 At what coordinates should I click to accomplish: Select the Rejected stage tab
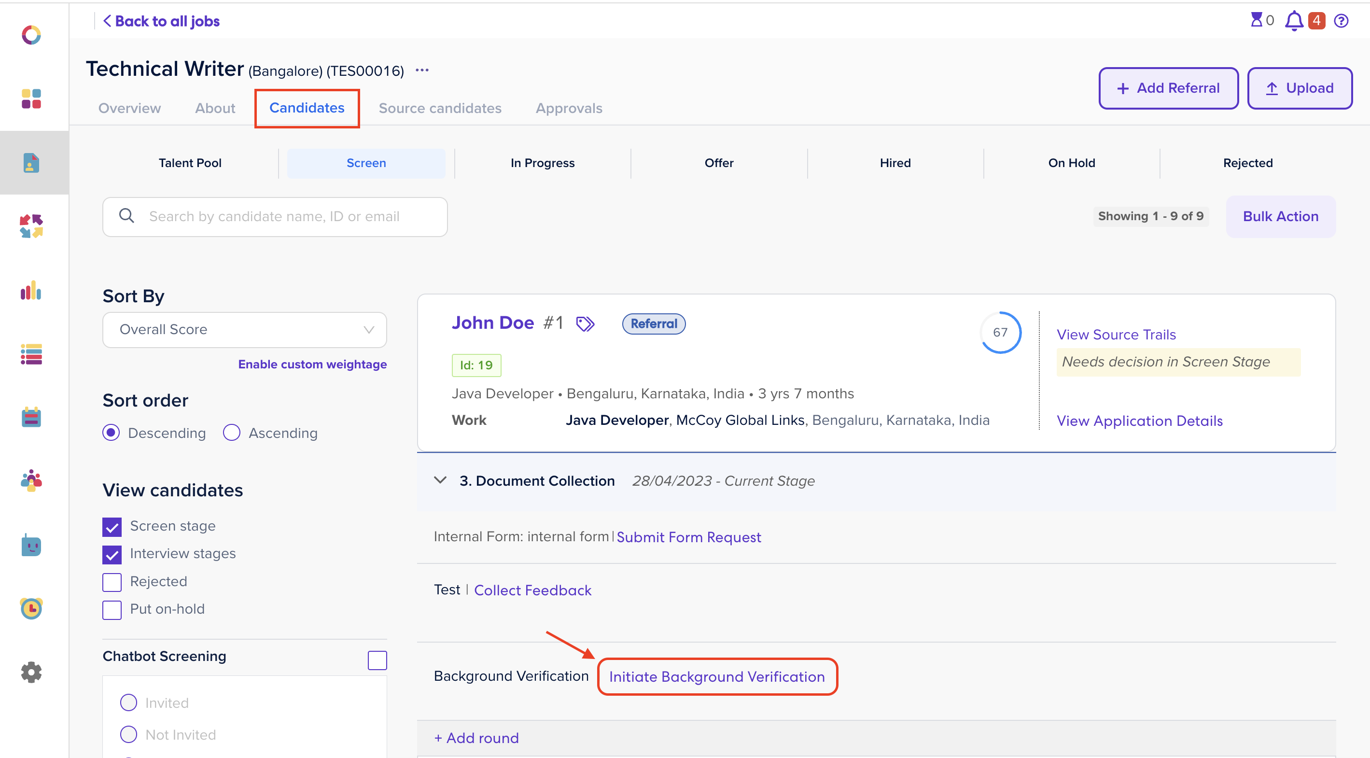coord(1248,163)
